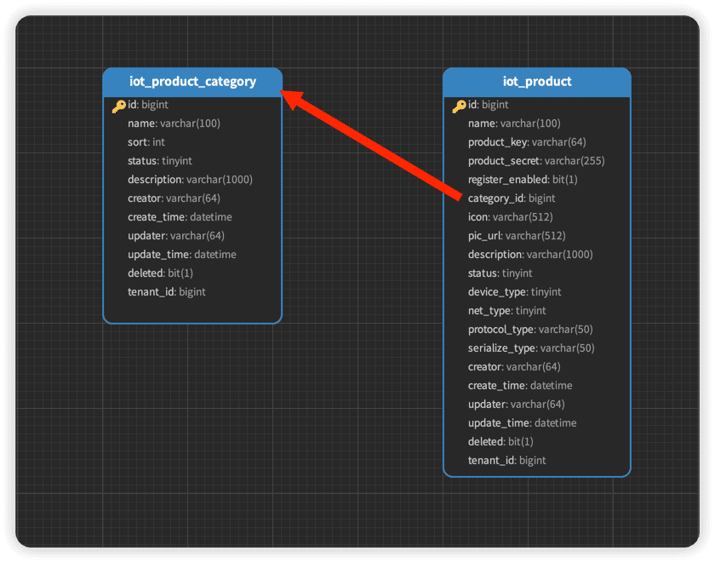The width and height of the screenshot is (715, 563).
Task: Click tenant_id column in iot_product_category
Action: [x=166, y=292]
